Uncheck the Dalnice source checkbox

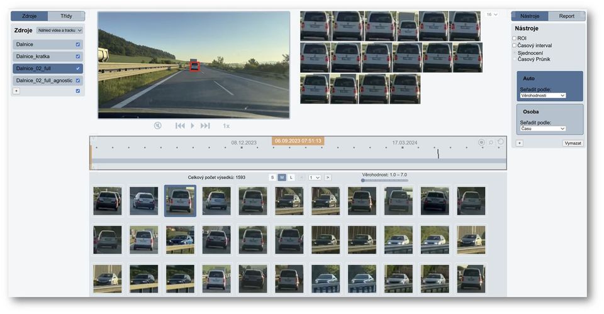pyautogui.click(x=78, y=45)
